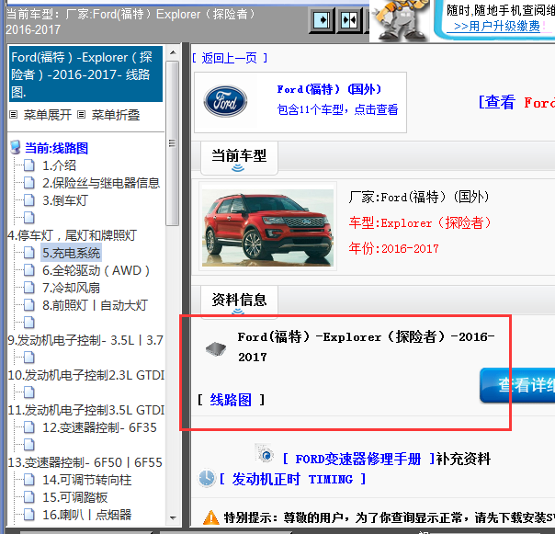555x534 pixels.
Task: Click 包含11个车型，点击查看 link
Action: coord(337,109)
